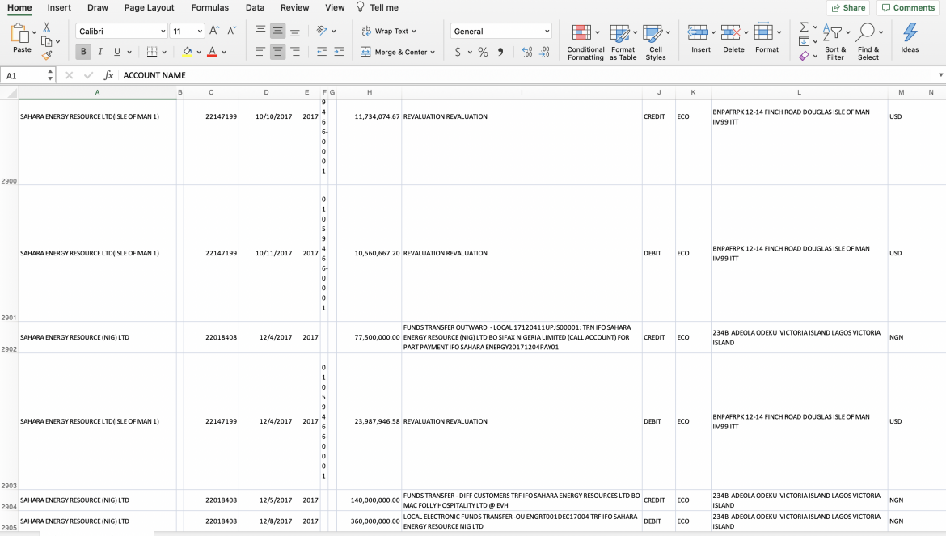Align text to bottom

point(295,31)
